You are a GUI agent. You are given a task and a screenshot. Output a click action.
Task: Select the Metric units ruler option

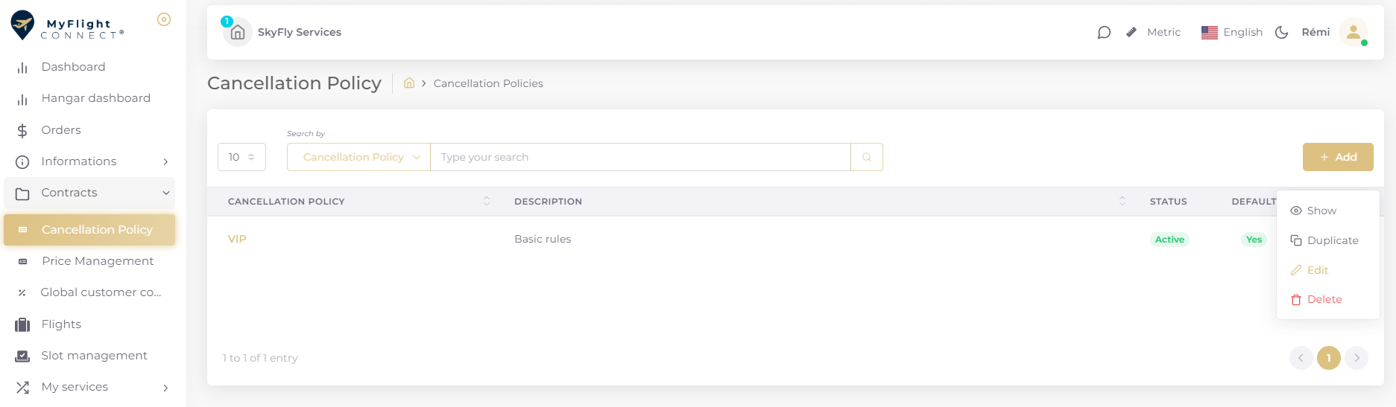coord(1153,32)
